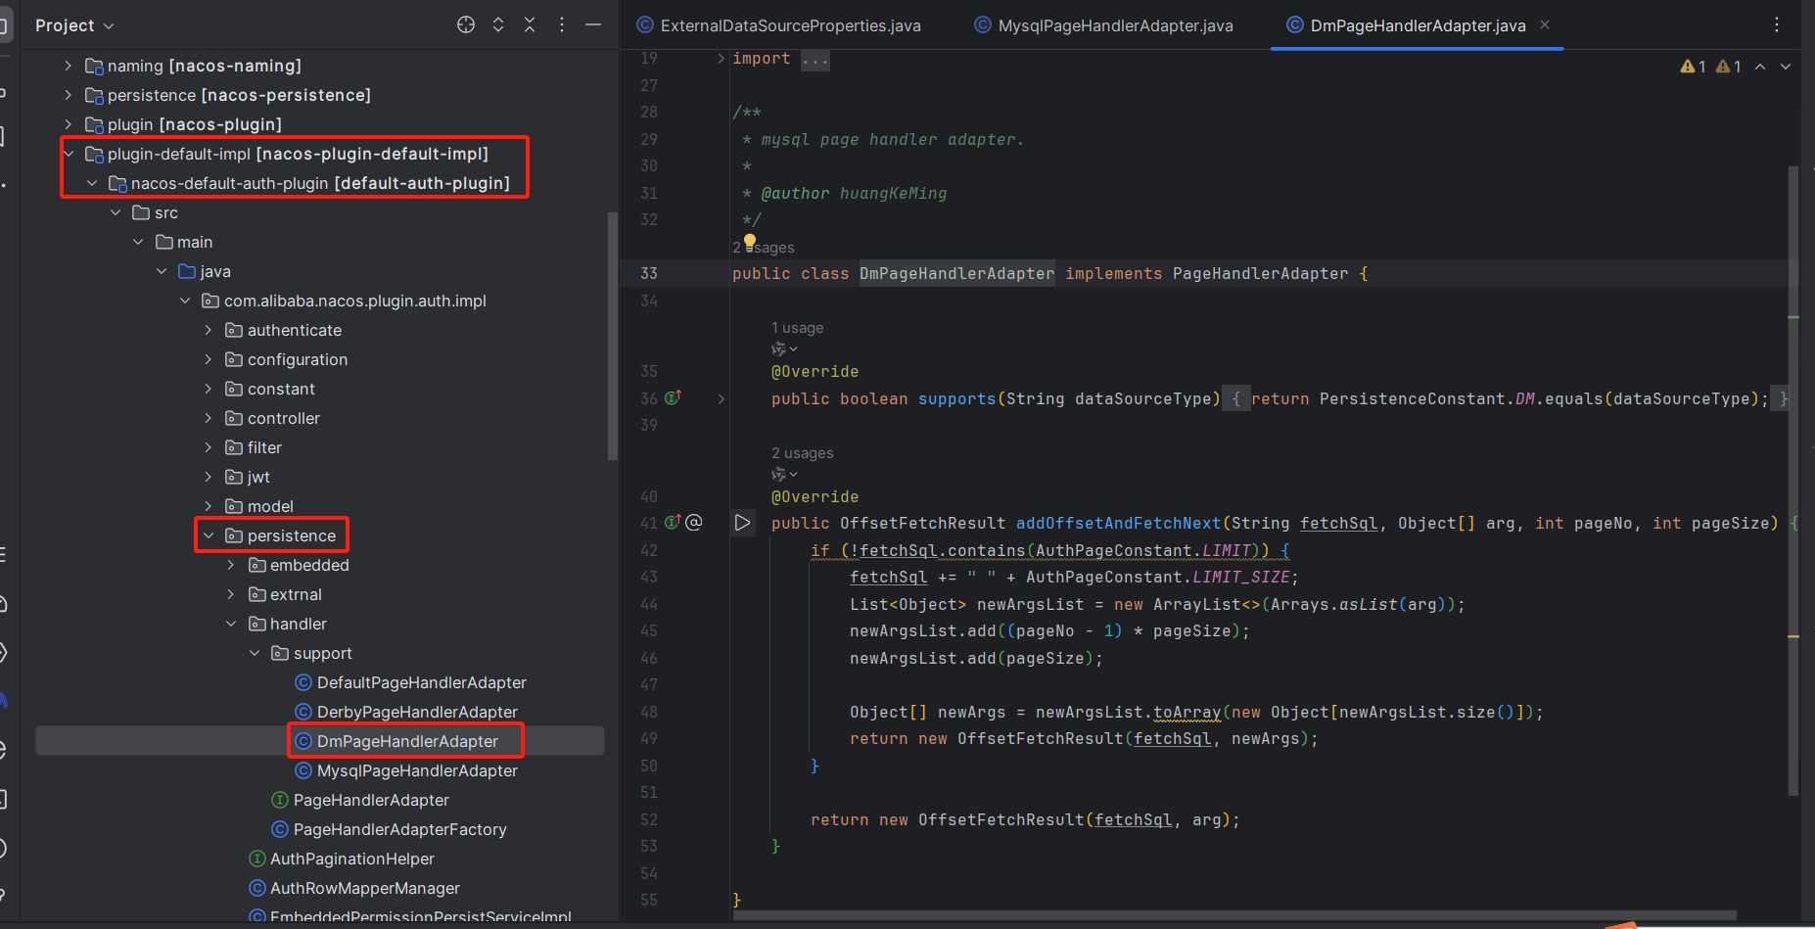The width and height of the screenshot is (1815, 929).
Task: Expand the folded import block
Action: (x=721, y=59)
